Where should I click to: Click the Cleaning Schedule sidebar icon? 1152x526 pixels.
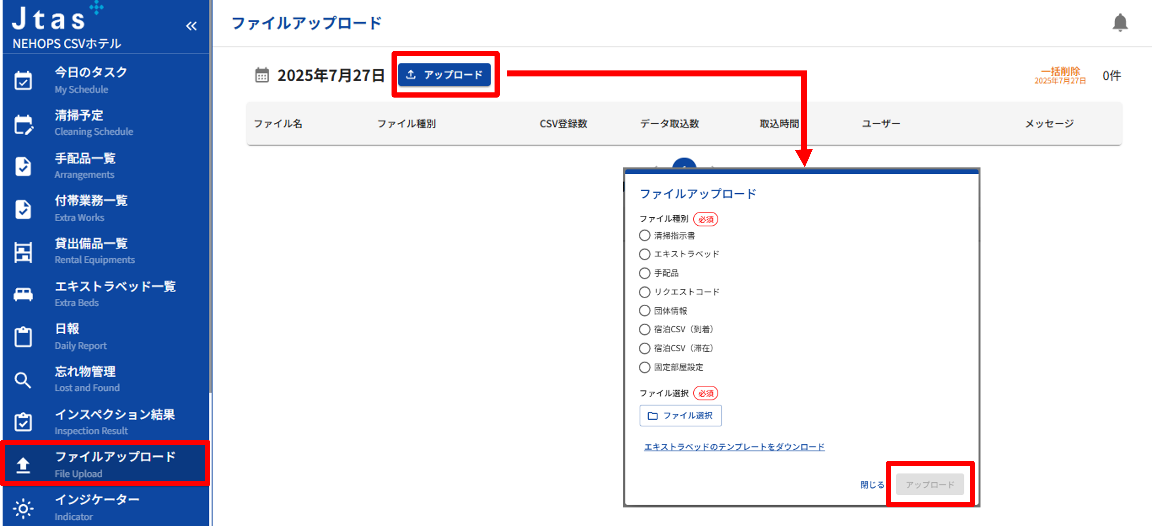(23, 124)
